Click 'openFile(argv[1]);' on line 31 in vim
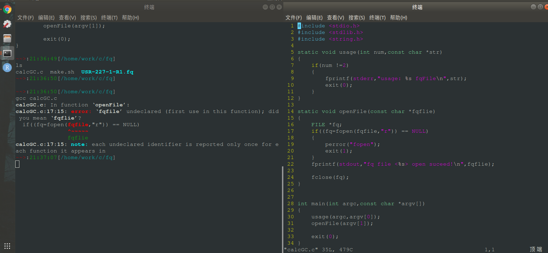The height and width of the screenshot is (253, 548). (x=342, y=223)
